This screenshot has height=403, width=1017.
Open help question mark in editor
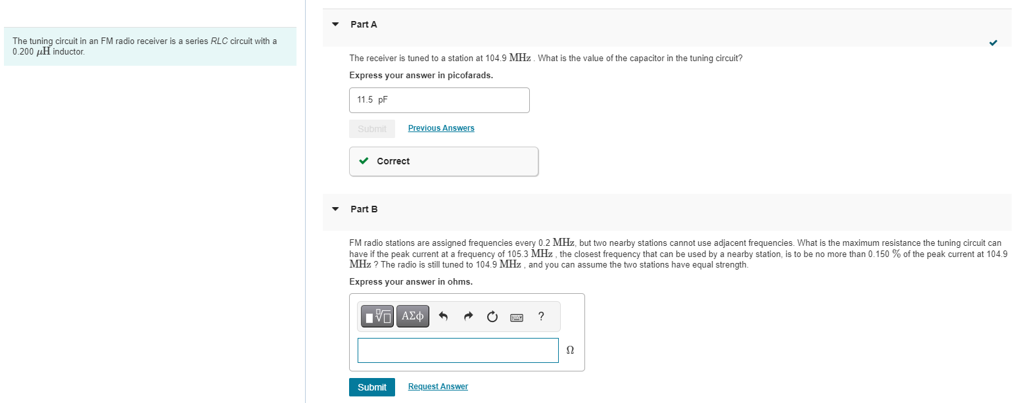[541, 316]
